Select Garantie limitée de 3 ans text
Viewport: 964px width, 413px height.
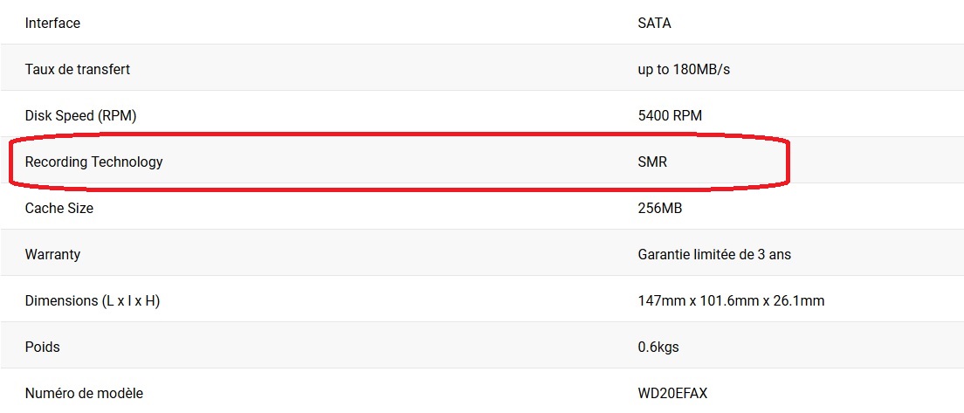point(714,254)
